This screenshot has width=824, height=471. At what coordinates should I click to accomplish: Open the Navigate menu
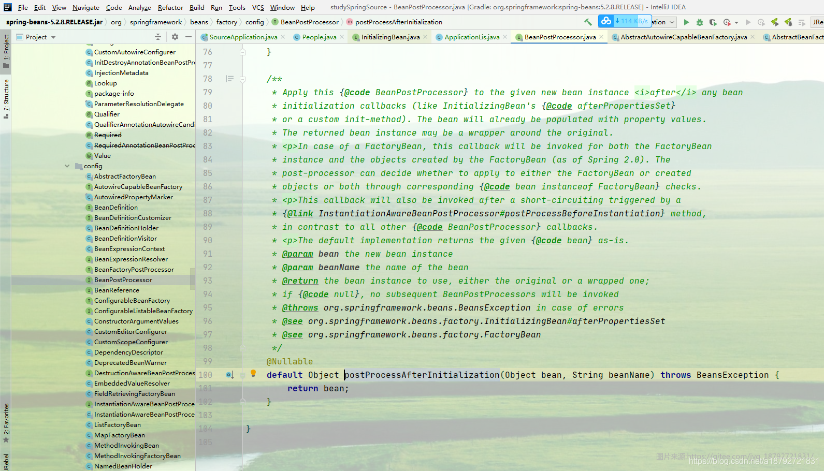86,7
